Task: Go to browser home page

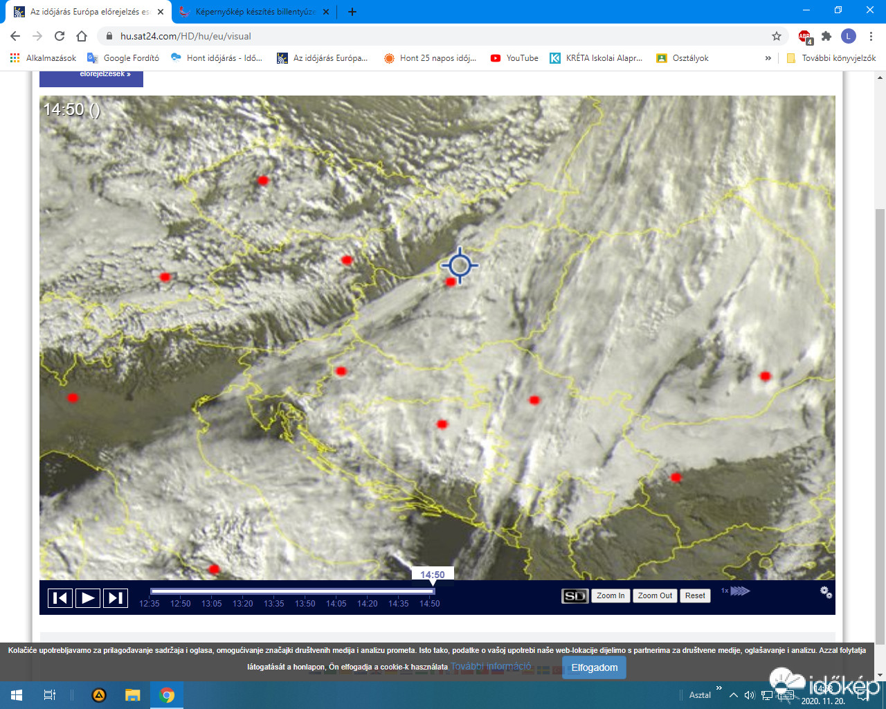Action: 82,36
